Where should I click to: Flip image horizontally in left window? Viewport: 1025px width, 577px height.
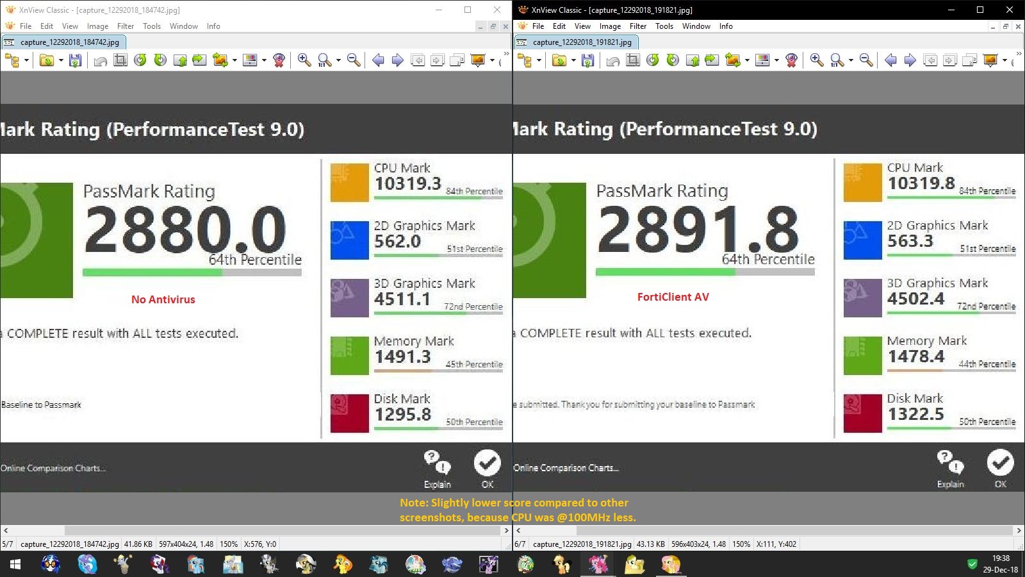pyautogui.click(x=199, y=60)
